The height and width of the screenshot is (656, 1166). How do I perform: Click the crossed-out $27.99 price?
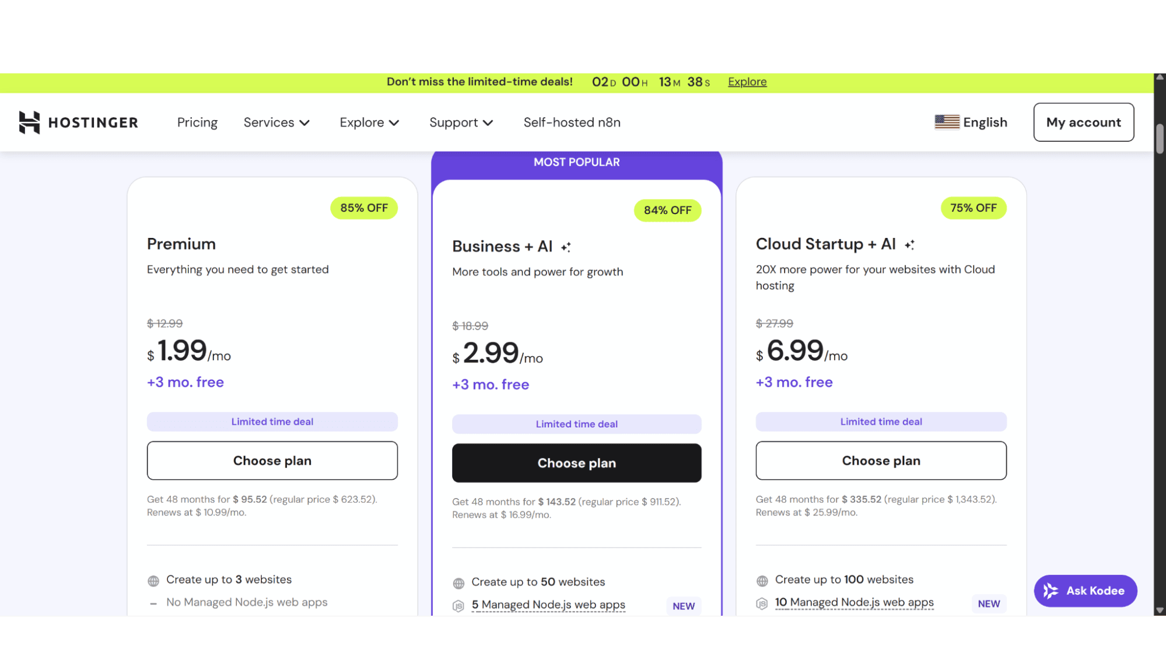775,324
